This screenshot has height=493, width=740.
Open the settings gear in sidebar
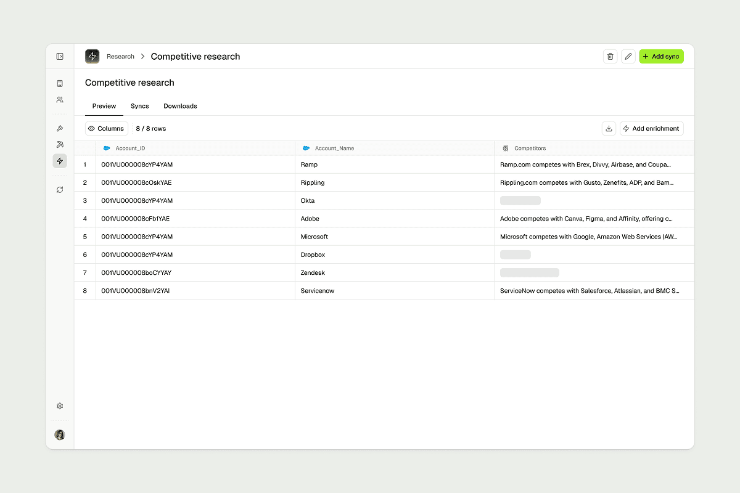60,406
